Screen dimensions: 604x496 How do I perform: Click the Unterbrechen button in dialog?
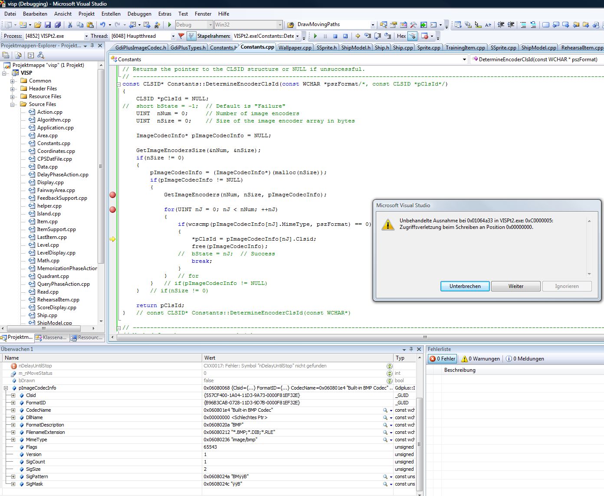click(465, 286)
